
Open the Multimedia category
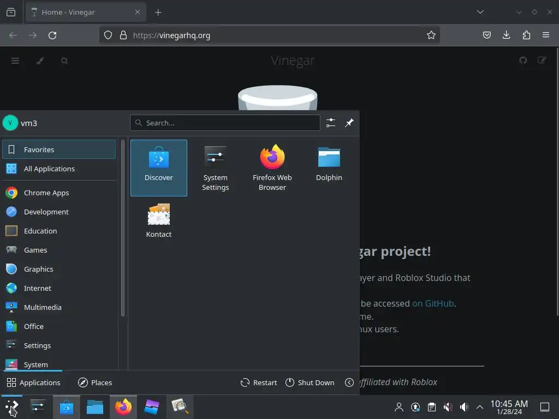pos(59,307)
